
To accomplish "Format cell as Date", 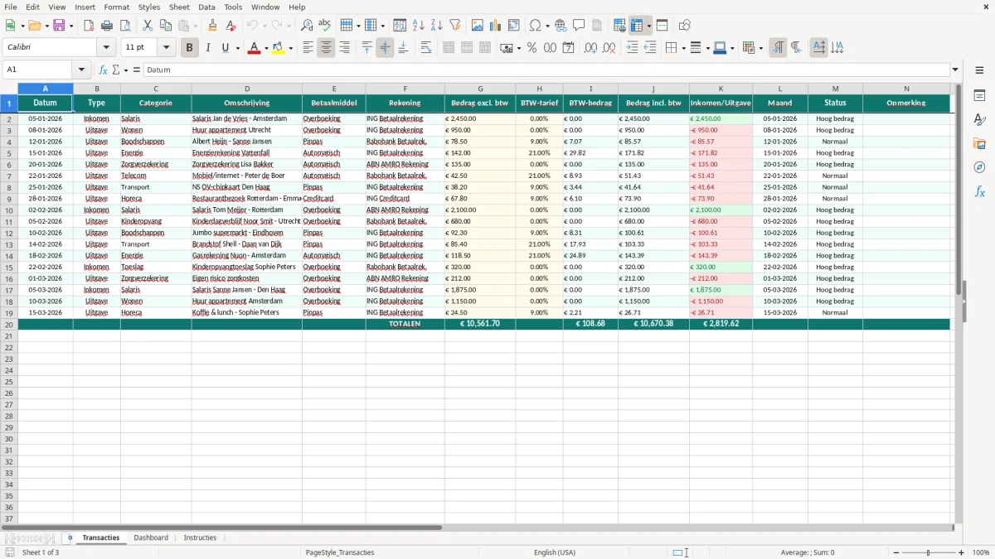I will tap(568, 48).
